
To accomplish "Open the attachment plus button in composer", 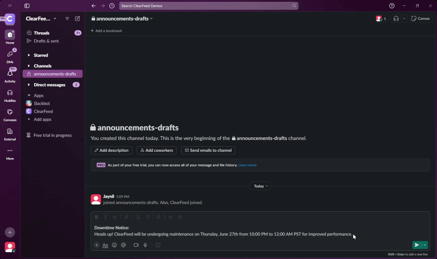I will click(97, 245).
